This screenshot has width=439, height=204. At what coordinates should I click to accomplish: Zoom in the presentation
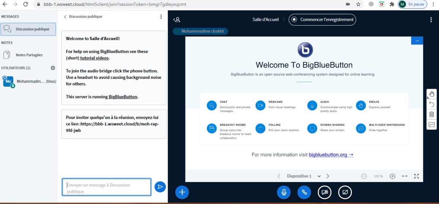(393, 176)
